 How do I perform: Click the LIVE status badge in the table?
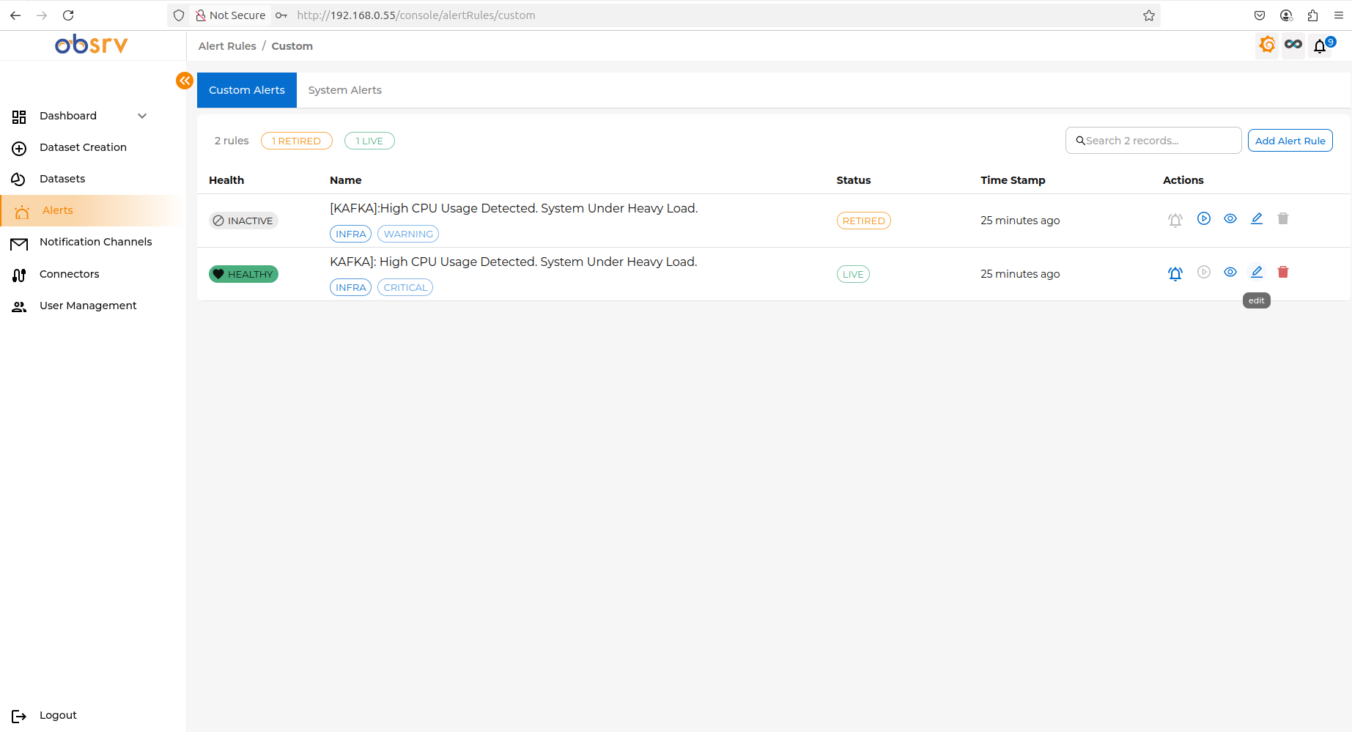point(853,274)
